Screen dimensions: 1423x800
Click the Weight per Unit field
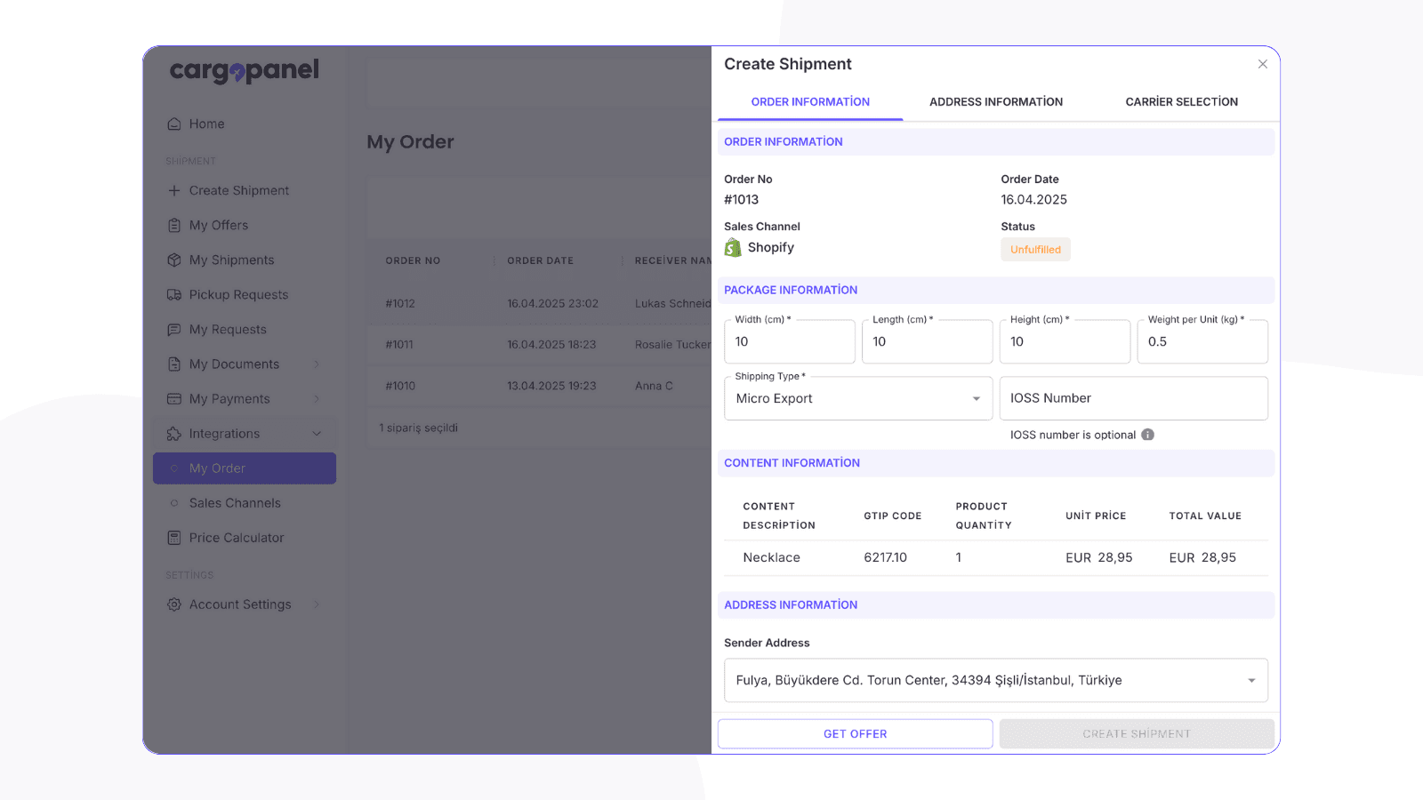pyautogui.click(x=1202, y=342)
